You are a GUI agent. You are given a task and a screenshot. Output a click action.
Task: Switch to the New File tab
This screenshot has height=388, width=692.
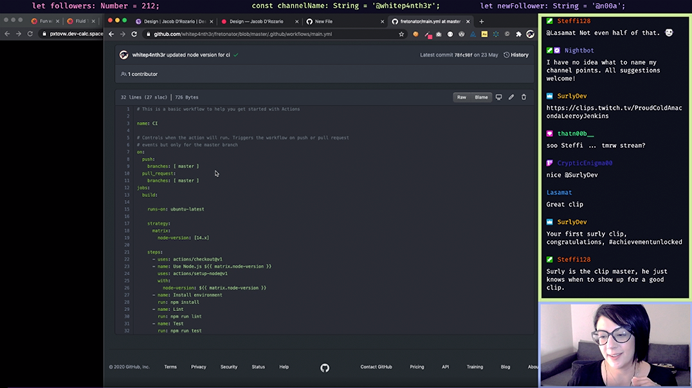344,21
